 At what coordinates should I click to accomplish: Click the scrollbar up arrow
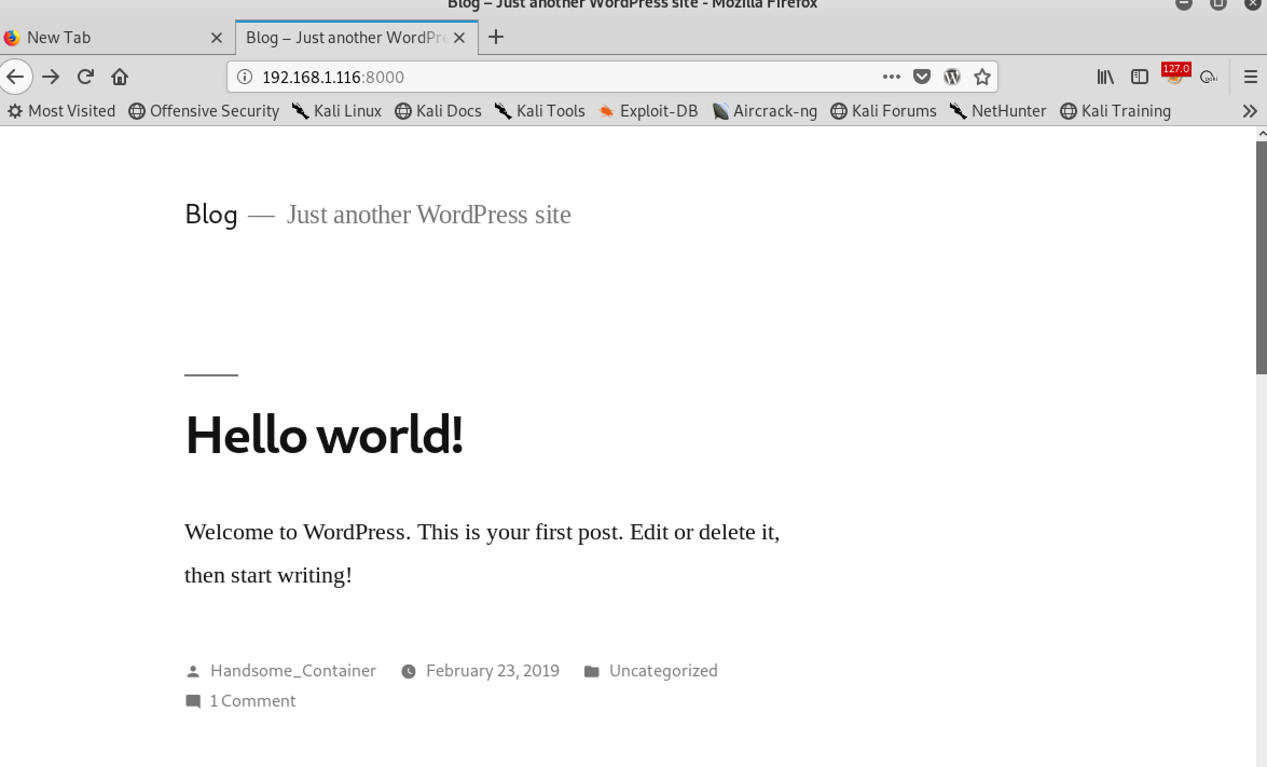[1262, 134]
